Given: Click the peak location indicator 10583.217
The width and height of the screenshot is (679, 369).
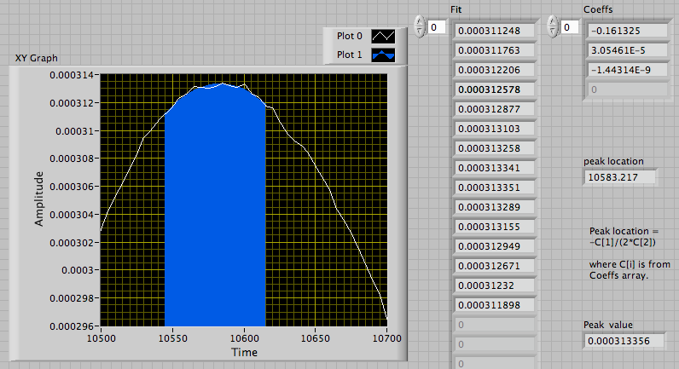Looking at the screenshot, I should (x=619, y=177).
